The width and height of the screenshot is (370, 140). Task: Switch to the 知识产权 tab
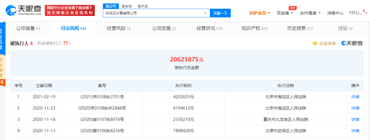[x=255, y=28]
